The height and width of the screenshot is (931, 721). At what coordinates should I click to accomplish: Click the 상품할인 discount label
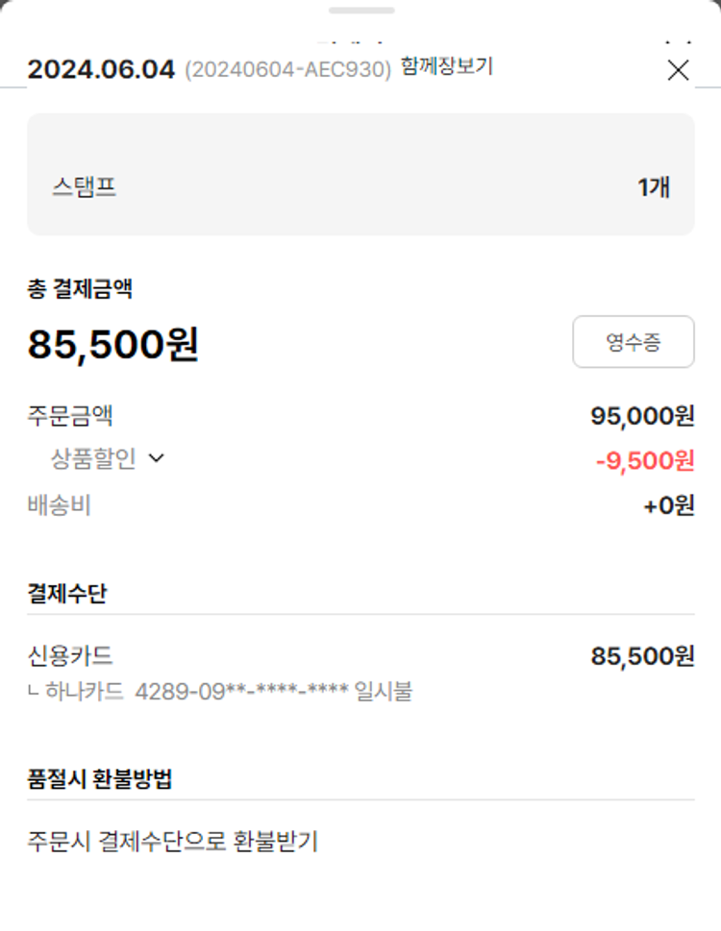pyautogui.click(x=93, y=459)
